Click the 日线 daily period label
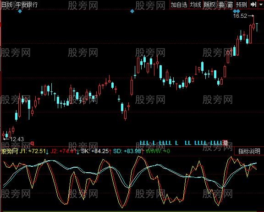This screenshot has height=212, width=264. (7, 5)
